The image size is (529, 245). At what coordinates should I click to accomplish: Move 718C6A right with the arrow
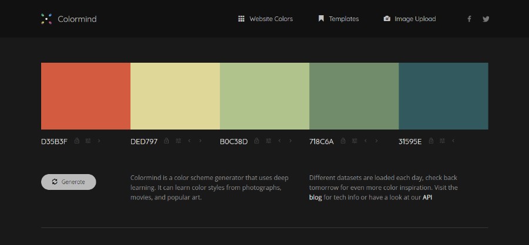coord(377,141)
